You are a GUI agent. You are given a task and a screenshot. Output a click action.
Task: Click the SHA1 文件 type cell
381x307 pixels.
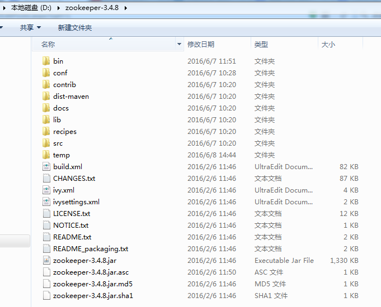click(x=271, y=295)
